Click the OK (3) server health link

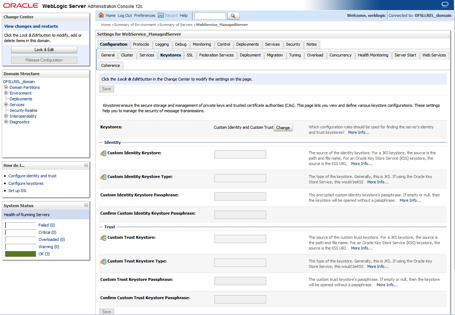(44, 254)
